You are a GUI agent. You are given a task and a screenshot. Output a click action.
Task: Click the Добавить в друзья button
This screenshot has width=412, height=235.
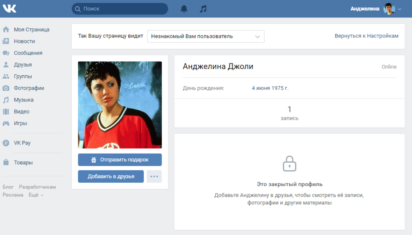(x=111, y=176)
